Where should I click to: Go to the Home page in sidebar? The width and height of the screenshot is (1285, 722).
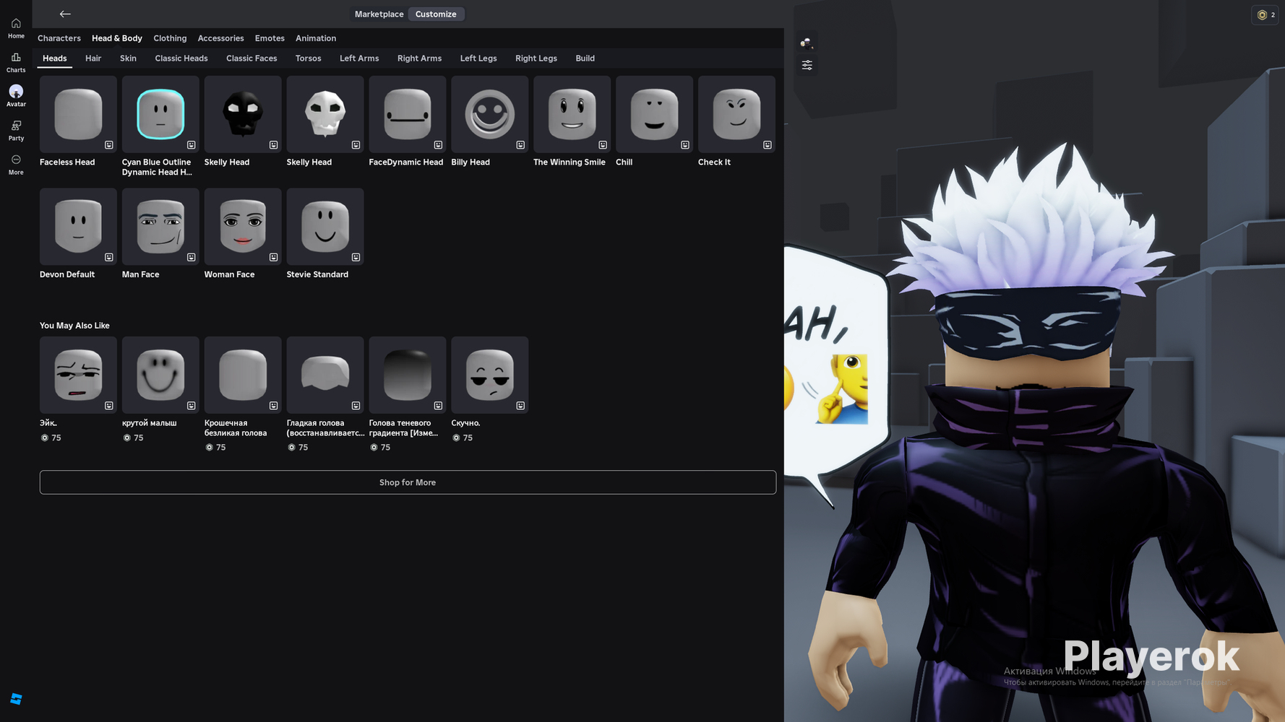pos(16,28)
